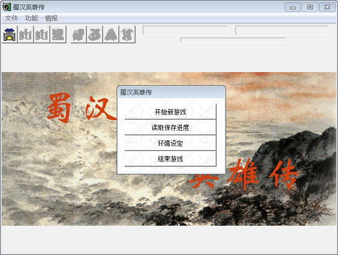This screenshot has width=338, height=255.
Task: Click the greyed folded-map icon beside the castle gate
Action: [x=26, y=34]
